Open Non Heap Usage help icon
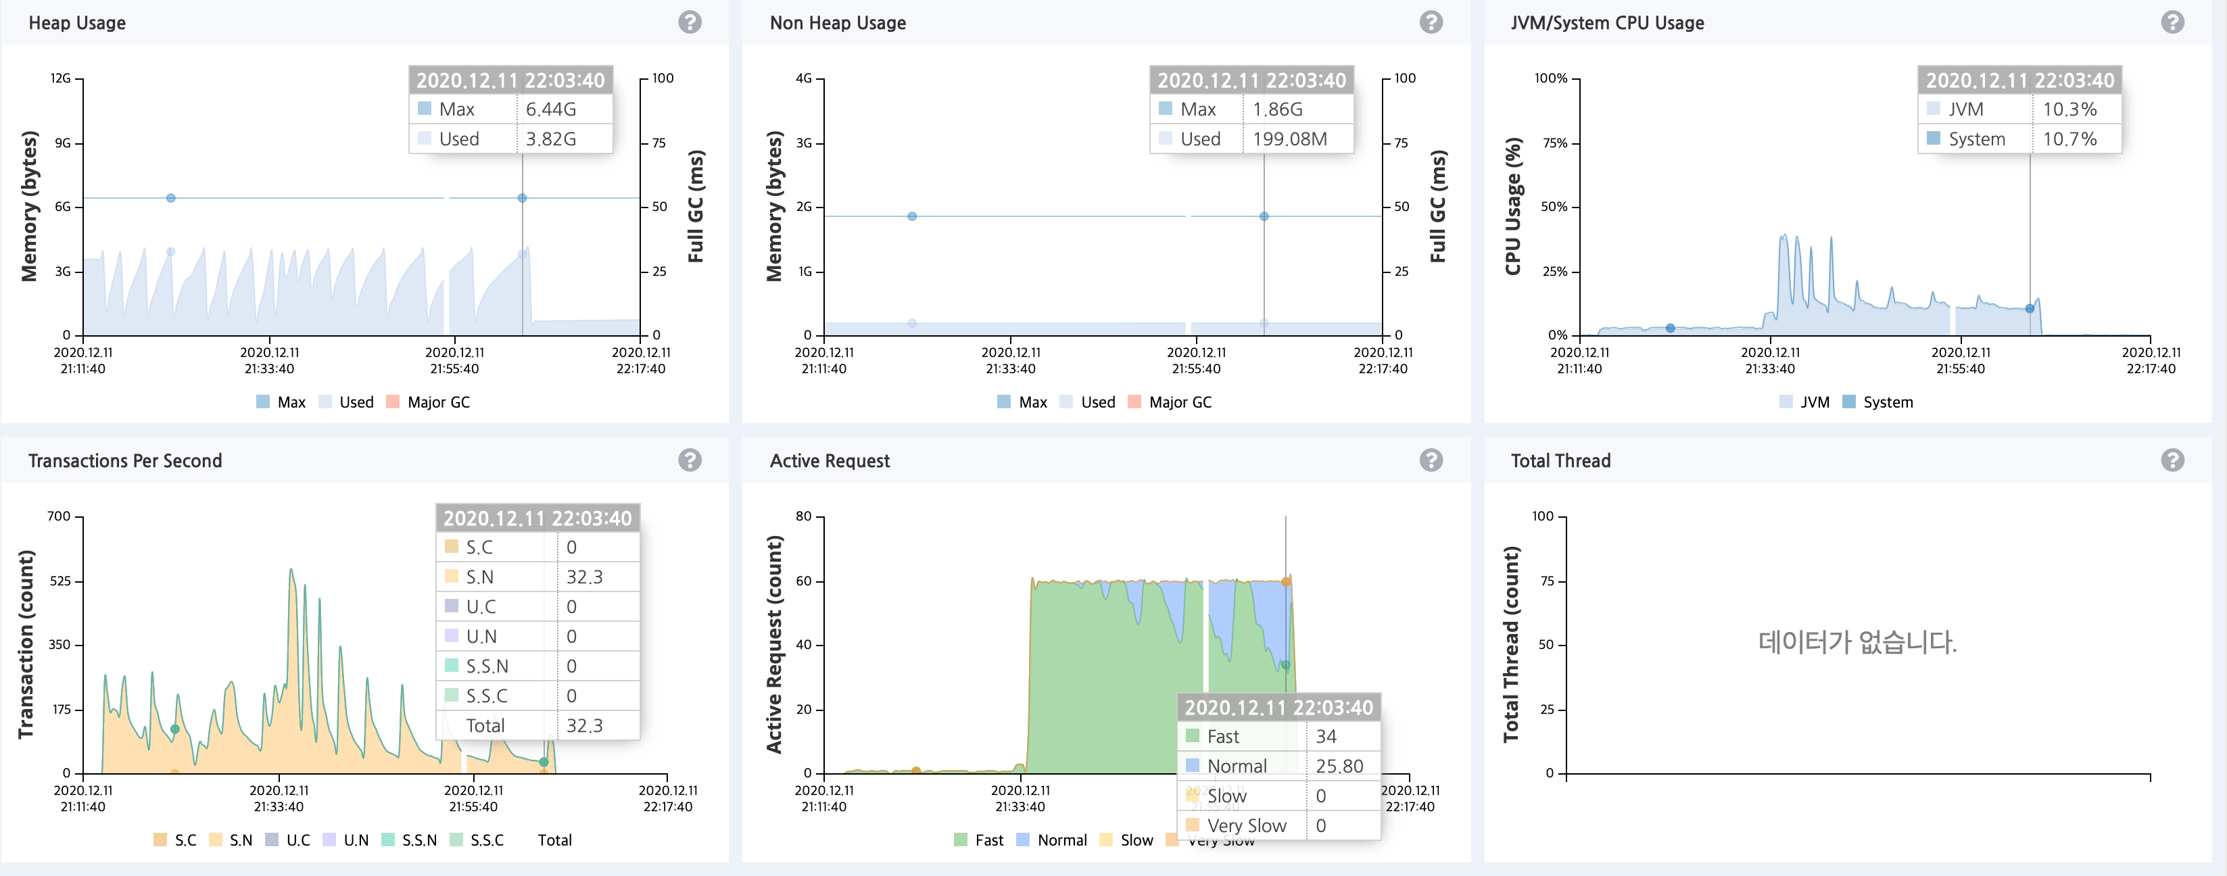Viewport: 2227px width, 876px height. (x=1431, y=22)
